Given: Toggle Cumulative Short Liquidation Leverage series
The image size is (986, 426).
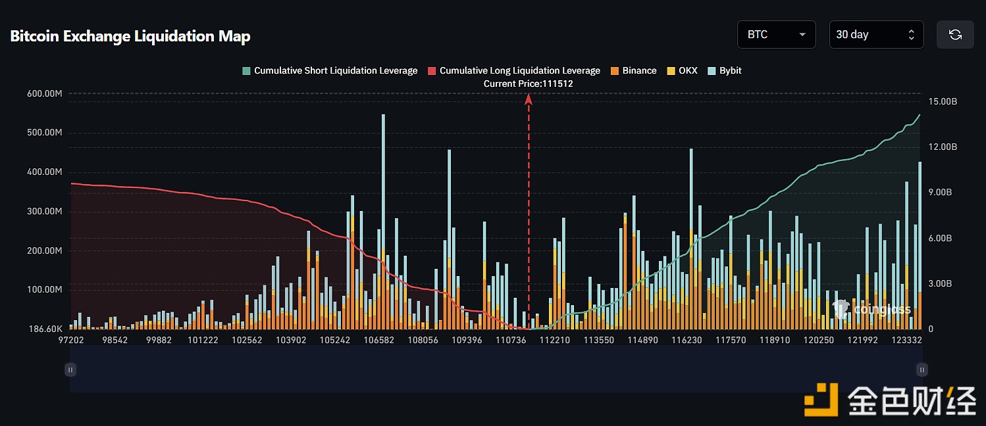Looking at the screenshot, I should (330, 70).
